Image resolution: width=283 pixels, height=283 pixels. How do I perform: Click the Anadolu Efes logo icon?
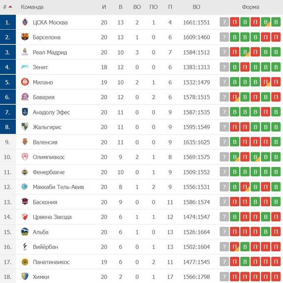coord(25,112)
